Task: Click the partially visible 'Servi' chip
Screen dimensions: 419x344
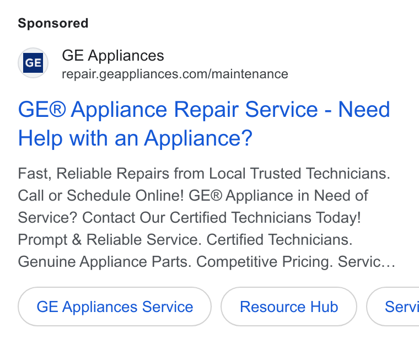Action: tap(393, 307)
